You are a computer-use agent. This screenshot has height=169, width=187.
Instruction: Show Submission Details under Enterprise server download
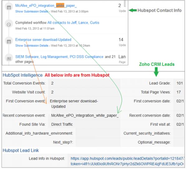click(x=32, y=45)
